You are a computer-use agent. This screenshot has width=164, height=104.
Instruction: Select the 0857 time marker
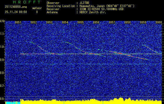coord(112,22)
